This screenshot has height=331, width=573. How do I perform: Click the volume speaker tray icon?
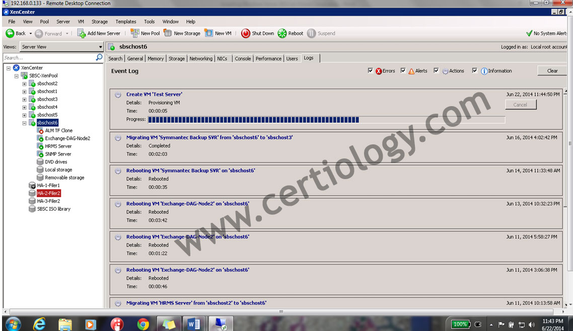[x=532, y=324]
